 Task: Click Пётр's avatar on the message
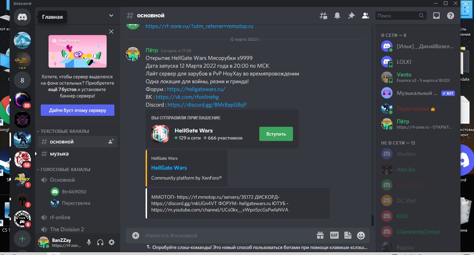[x=133, y=54]
